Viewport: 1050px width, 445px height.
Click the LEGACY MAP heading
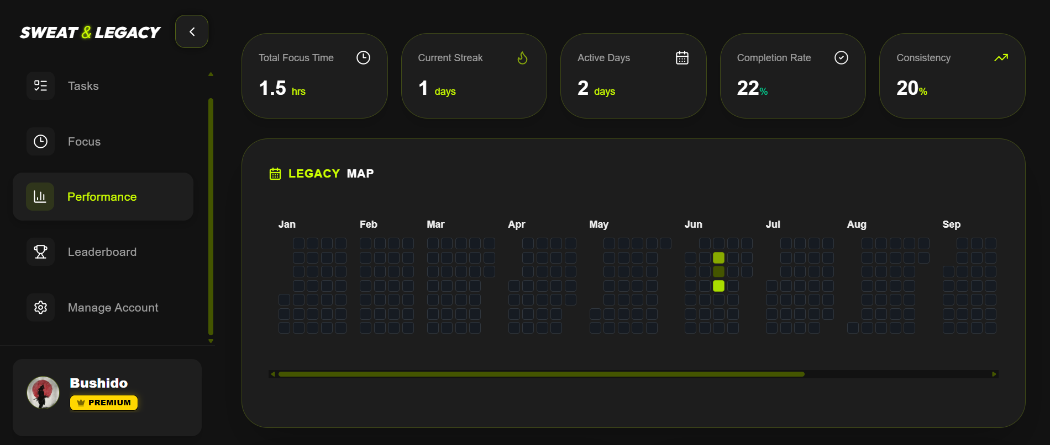coord(331,174)
